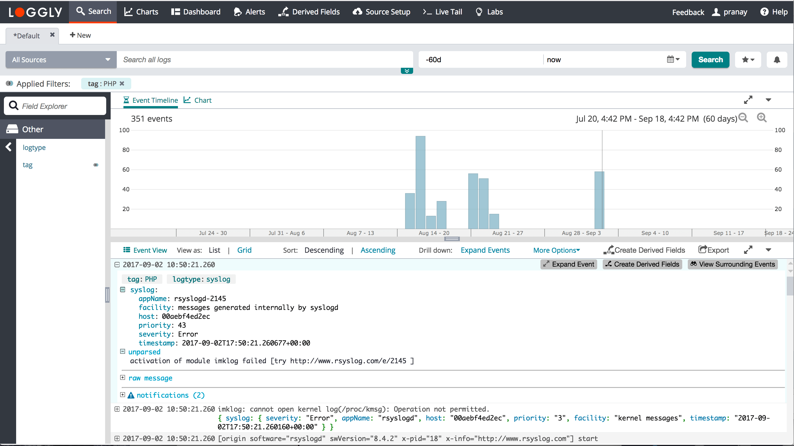Screen dimensions: 794x446
Task: Open the saved searches star menu
Action: tap(748, 59)
